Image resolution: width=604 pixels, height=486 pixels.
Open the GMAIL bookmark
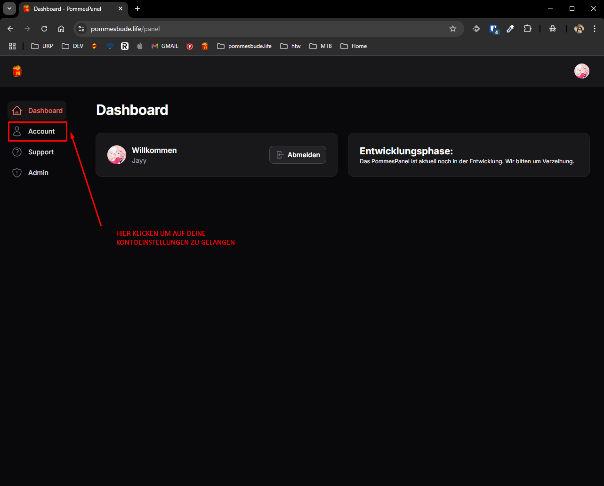[x=165, y=46]
